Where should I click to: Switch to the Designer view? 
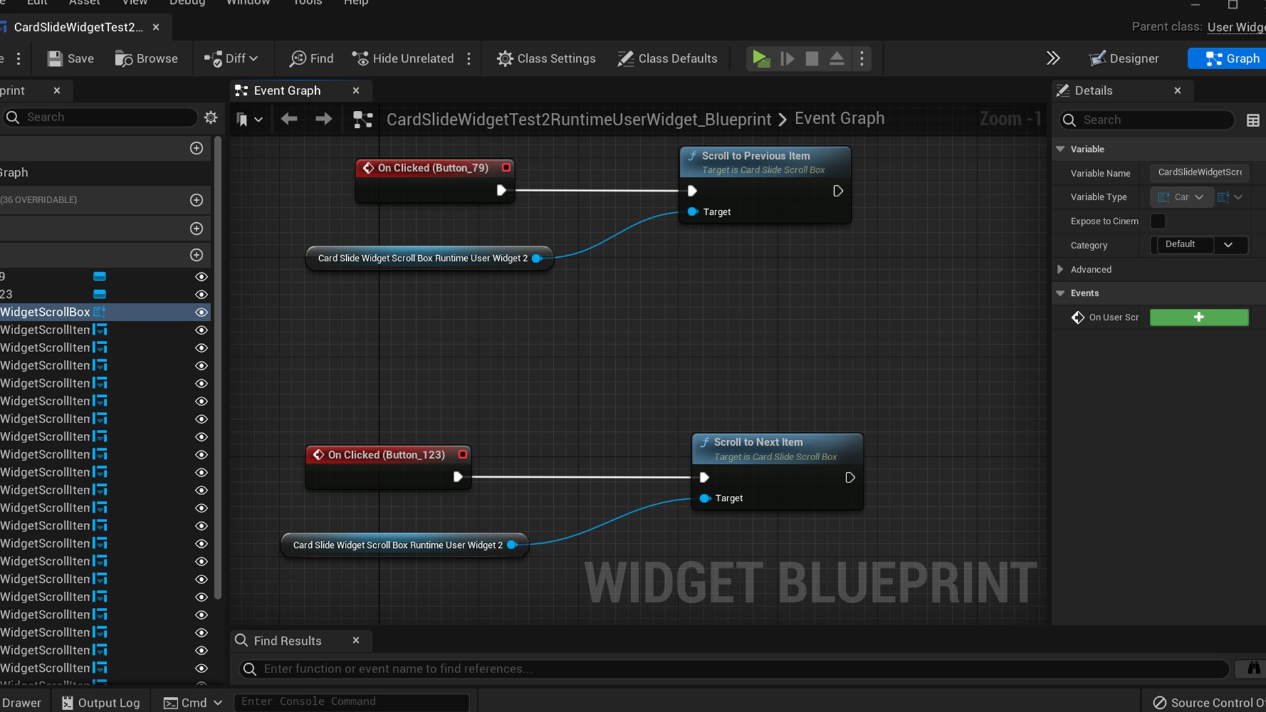pos(1124,58)
